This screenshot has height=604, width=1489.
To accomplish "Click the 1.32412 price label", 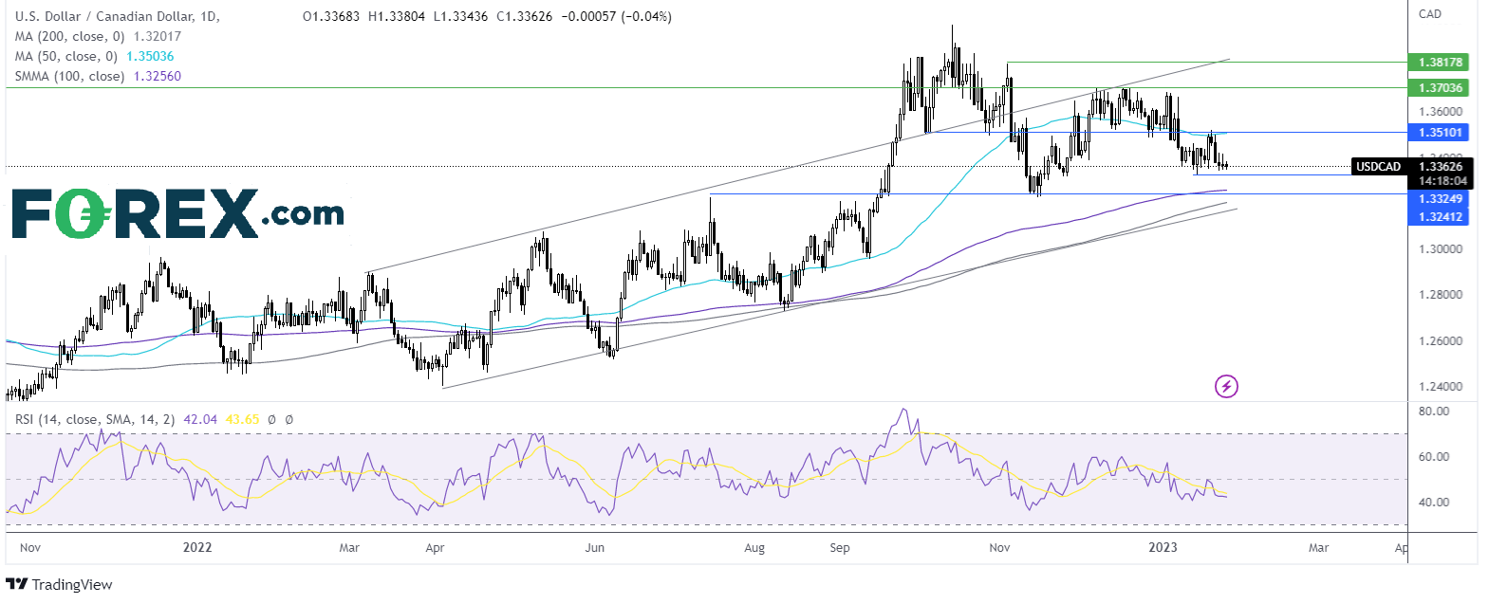I will [1441, 216].
